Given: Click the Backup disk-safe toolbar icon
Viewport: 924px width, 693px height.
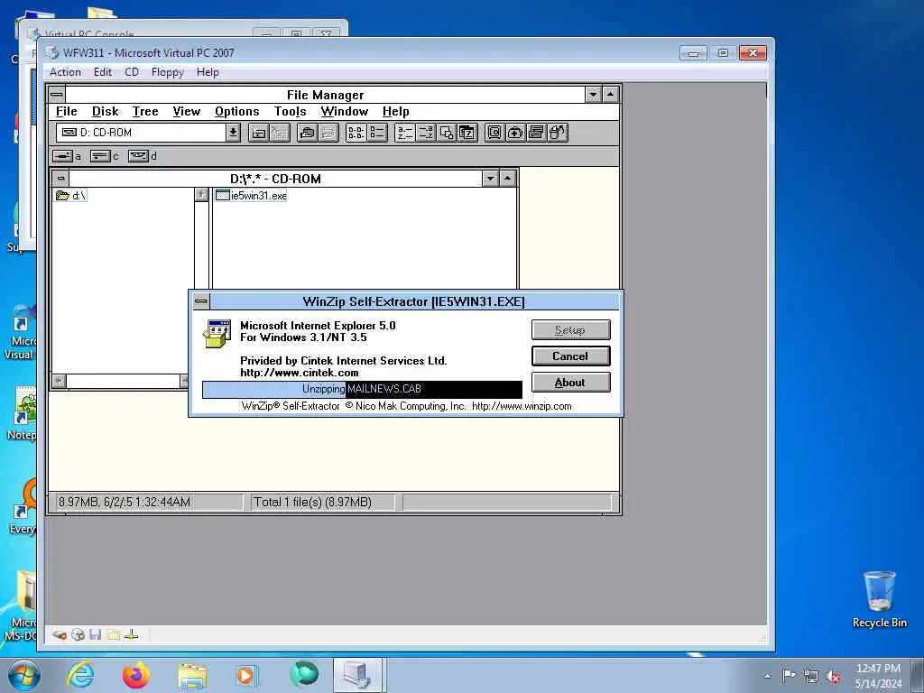Looking at the screenshot, I should (494, 133).
